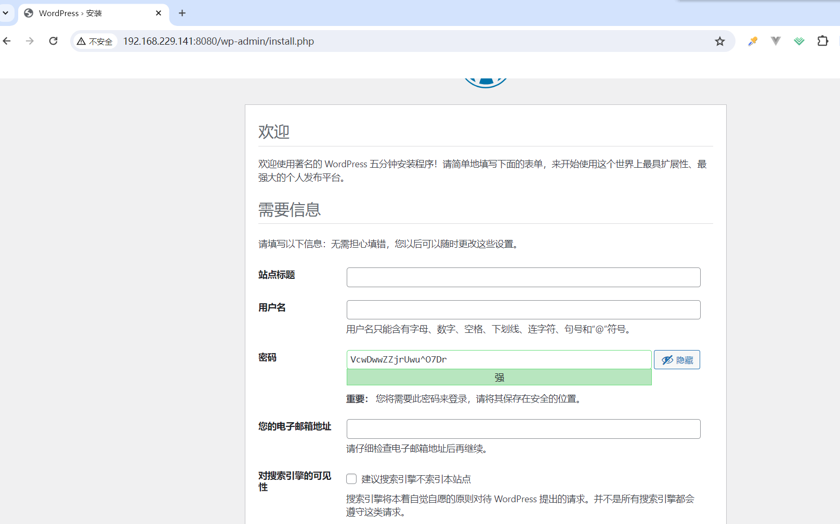Open the extensions puzzle piece menu

pos(822,41)
